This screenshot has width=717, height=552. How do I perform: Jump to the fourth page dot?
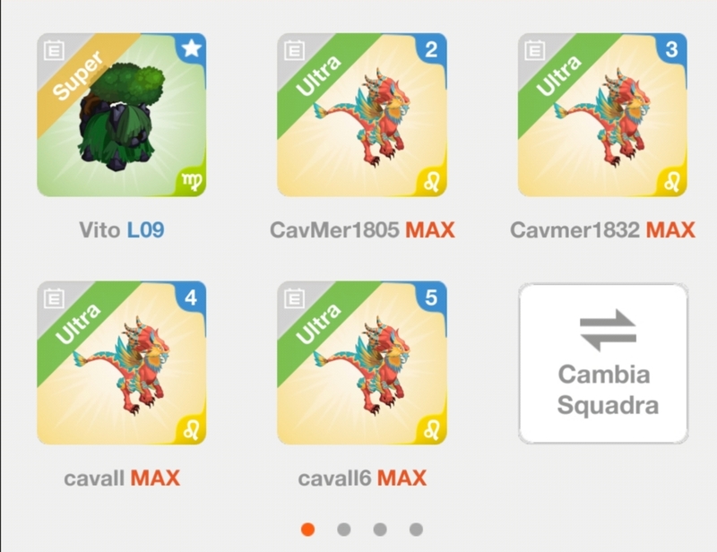416,530
